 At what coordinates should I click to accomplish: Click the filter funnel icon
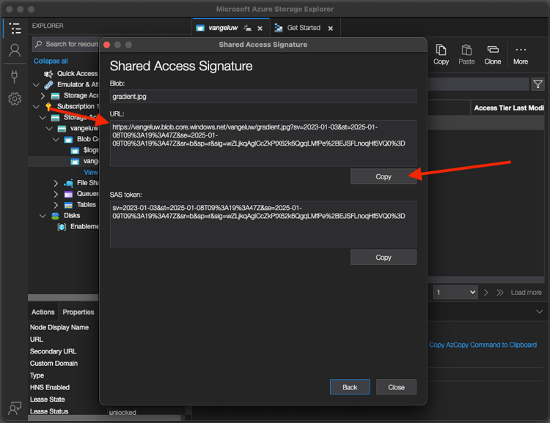click(538, 84)
